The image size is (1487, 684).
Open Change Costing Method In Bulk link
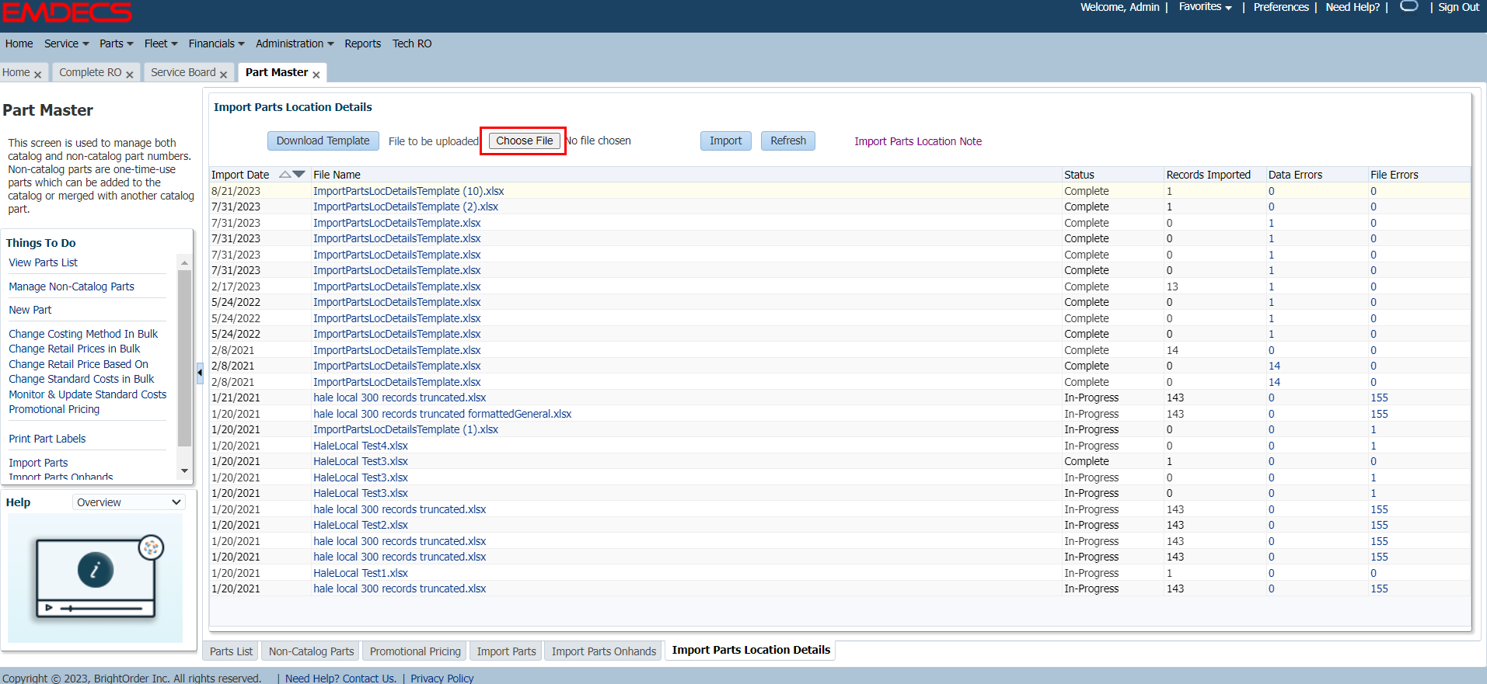(x=83, y=334)
